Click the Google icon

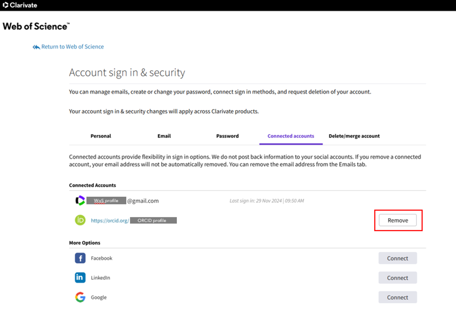[80, 297]
